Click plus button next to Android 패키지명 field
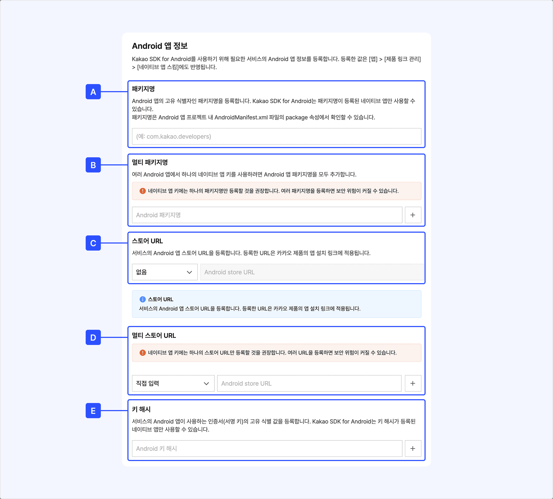 tap(413, 215)
